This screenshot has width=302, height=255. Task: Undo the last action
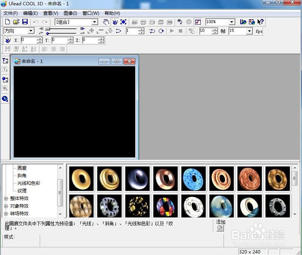[x=36, y=22]
